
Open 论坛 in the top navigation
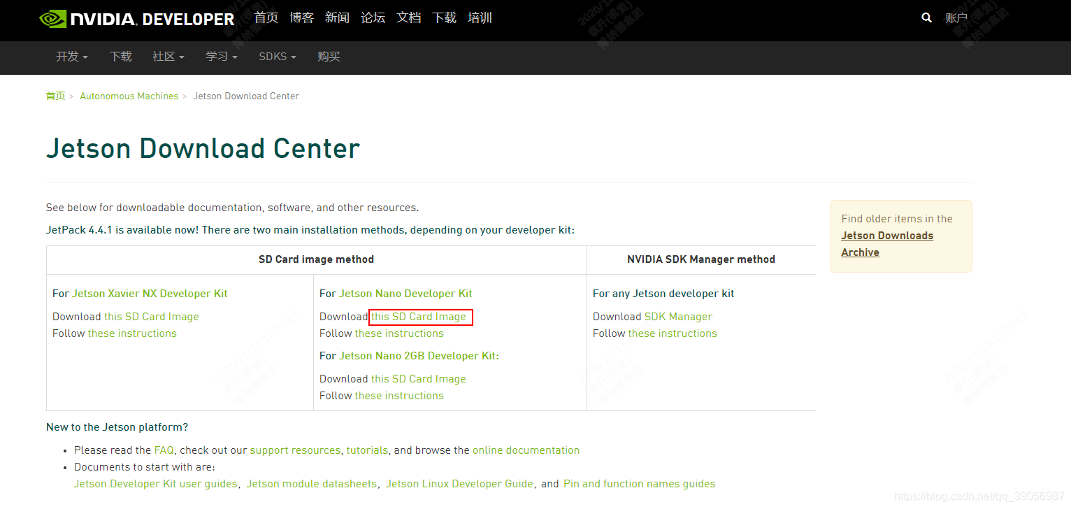pos(373,17)
